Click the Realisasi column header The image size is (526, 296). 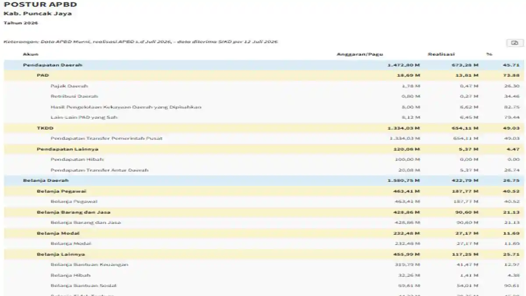(x=441, y=54)
